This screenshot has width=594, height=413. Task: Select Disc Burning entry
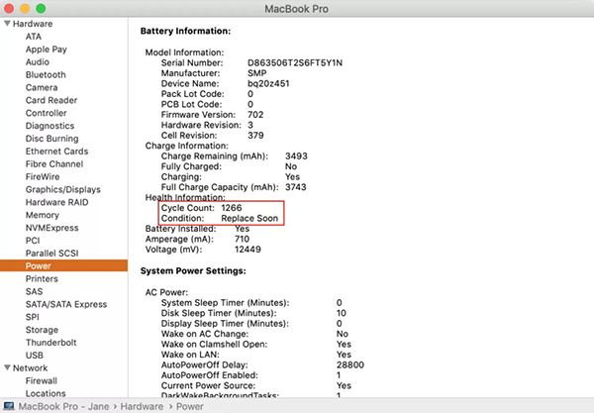(x=51, y=139)
